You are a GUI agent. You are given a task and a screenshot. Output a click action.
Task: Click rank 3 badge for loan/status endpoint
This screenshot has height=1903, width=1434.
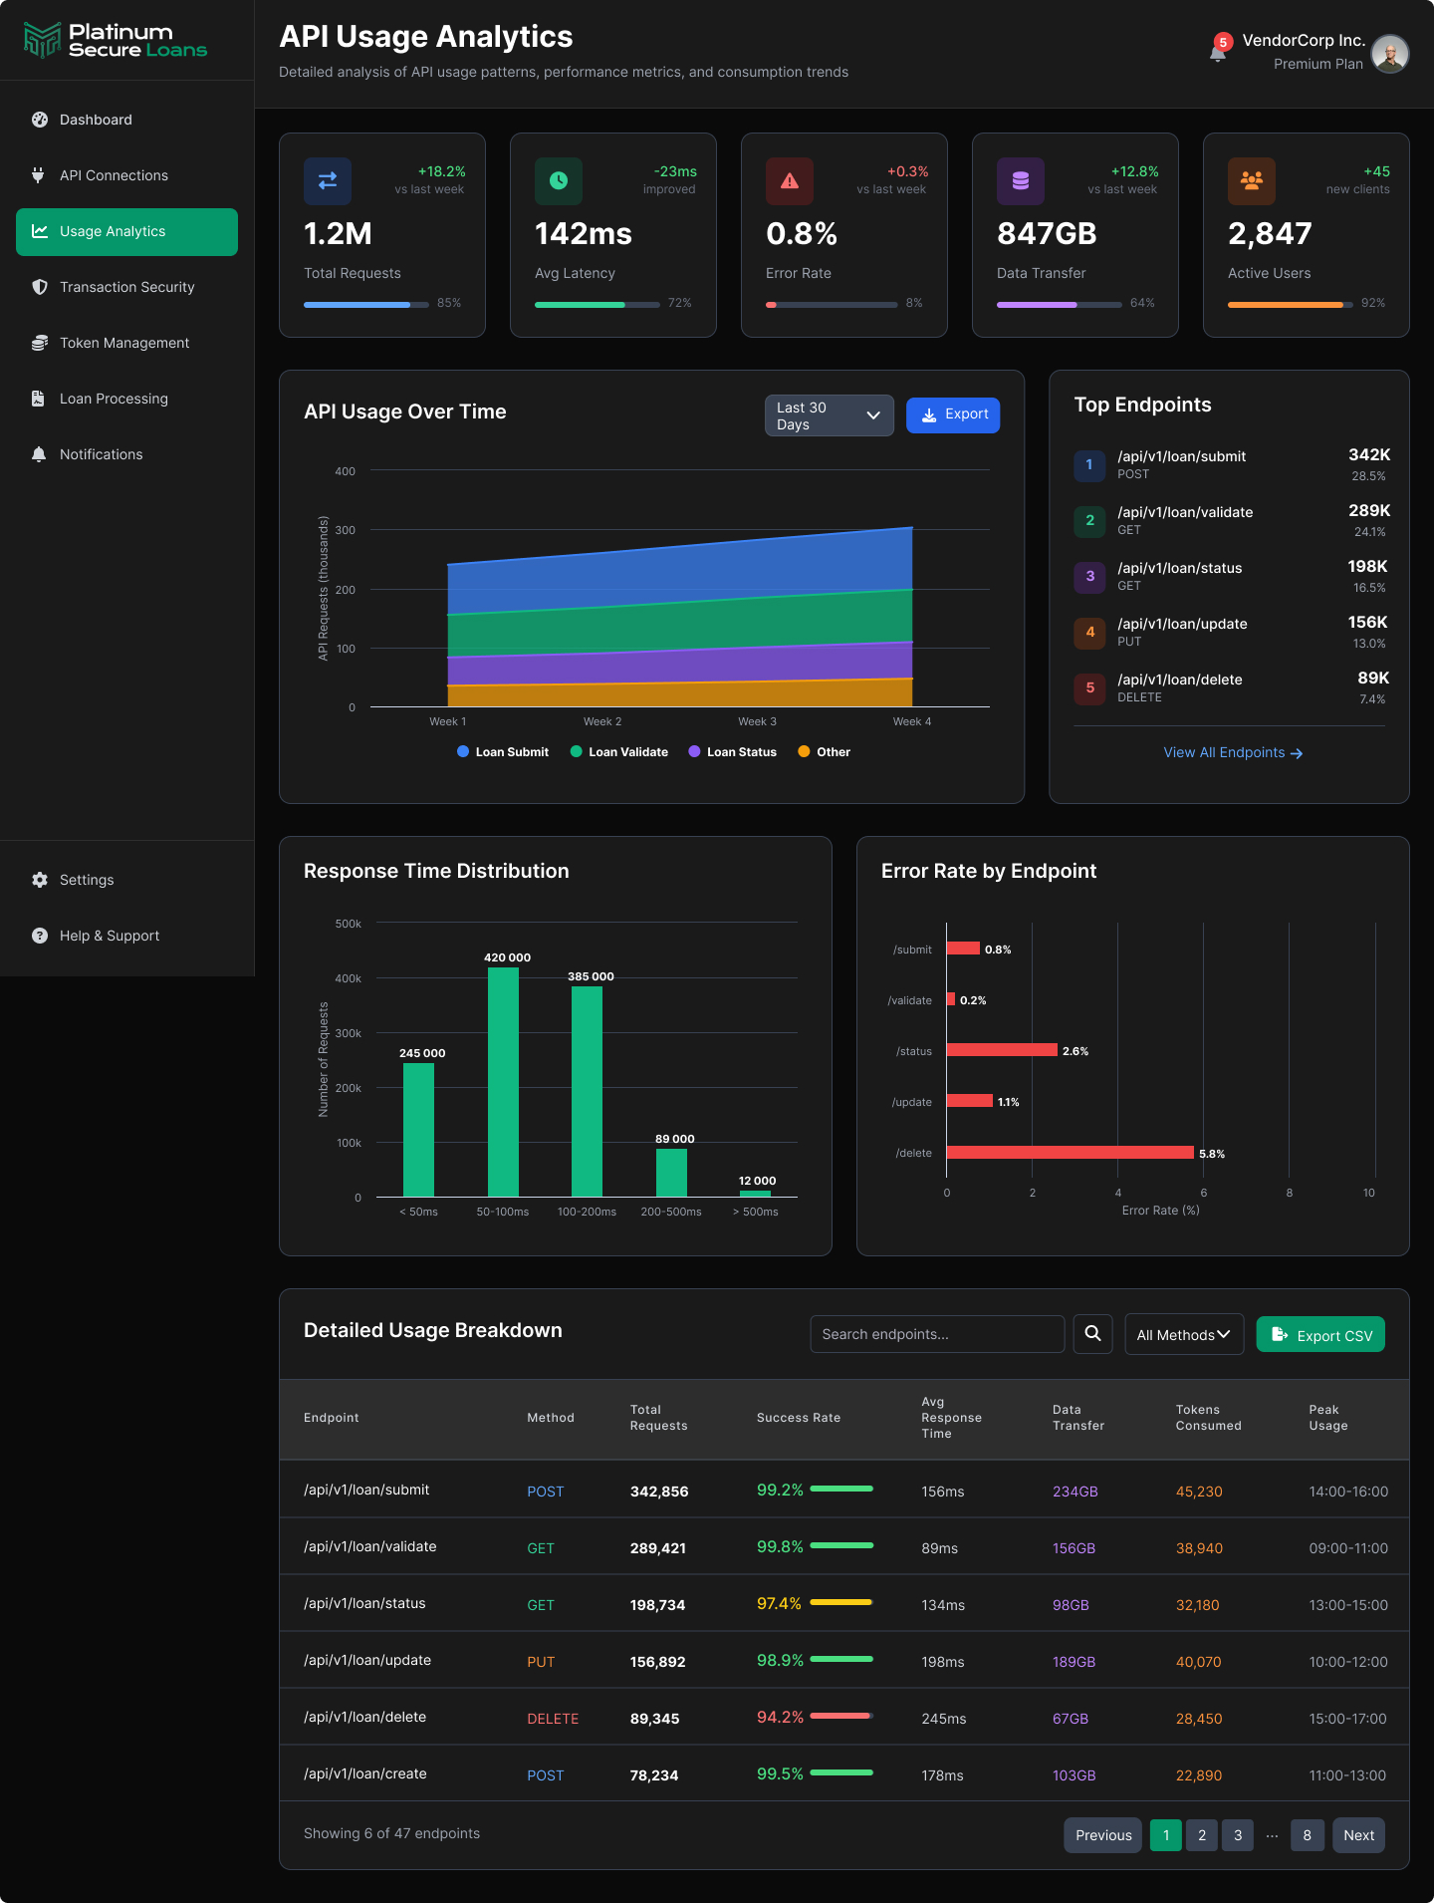tap(1089, 577)
